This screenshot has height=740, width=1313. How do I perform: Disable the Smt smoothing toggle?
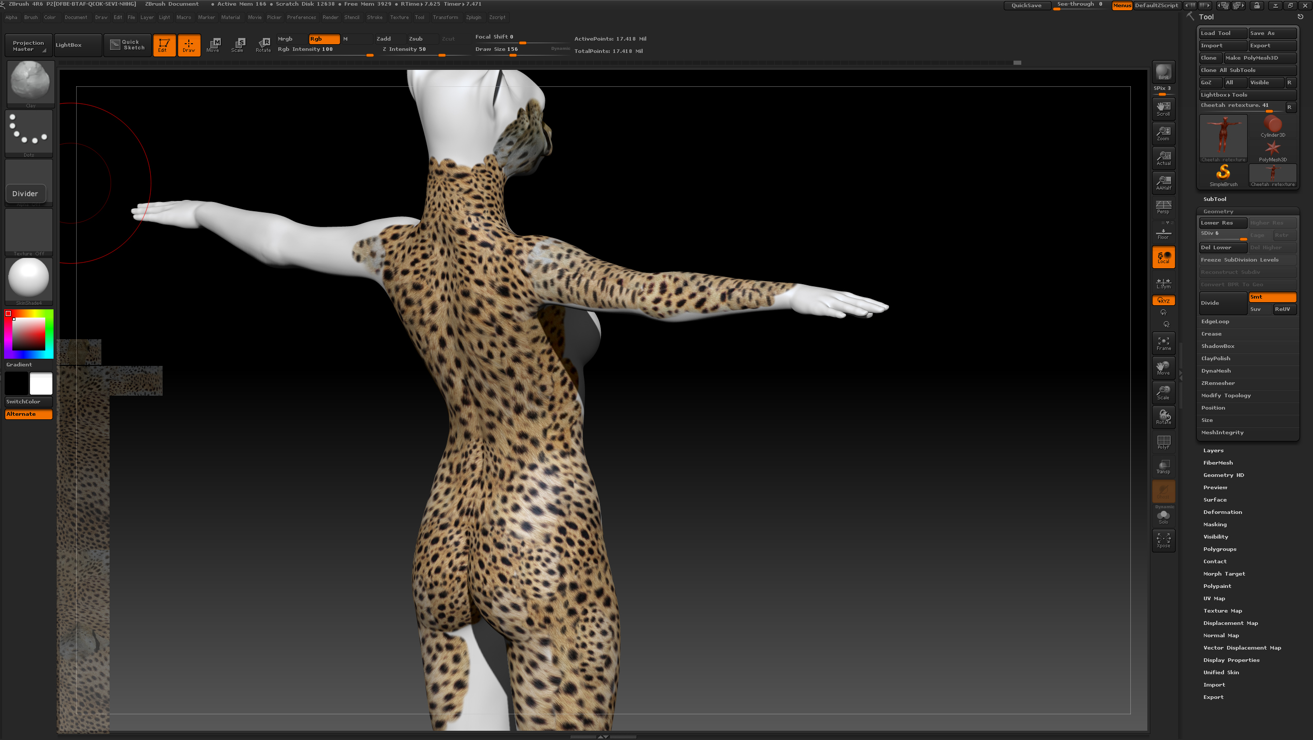click(x=1272, y=297)
